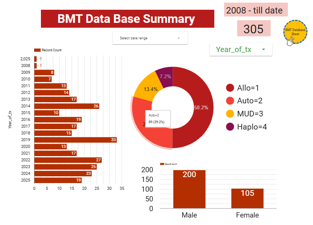
Task: Click the Year_of_tx dropdown arrow
Action: coord(263,49)
